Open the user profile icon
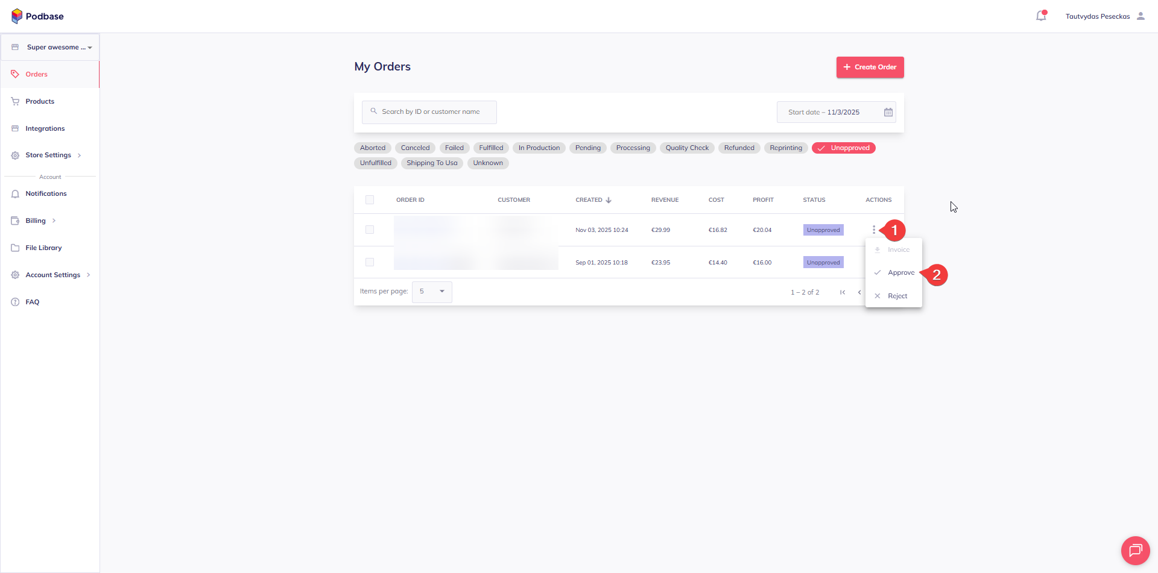The image size is (1158, 573). [1141, 16]
